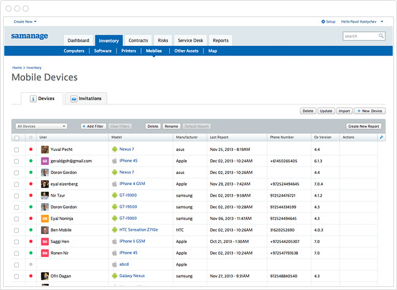Click phone number +61450265405
The image size is (397, 290).
(x=283, y=161)
